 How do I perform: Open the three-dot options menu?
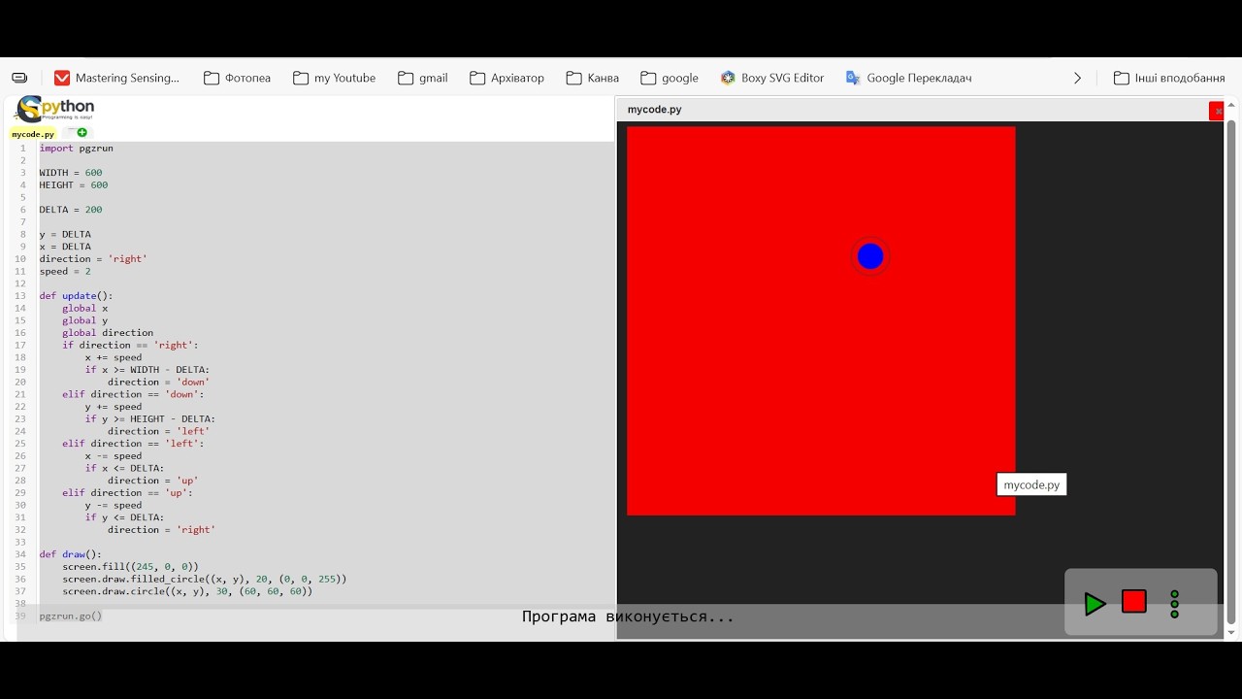[x=1174, y=604]
